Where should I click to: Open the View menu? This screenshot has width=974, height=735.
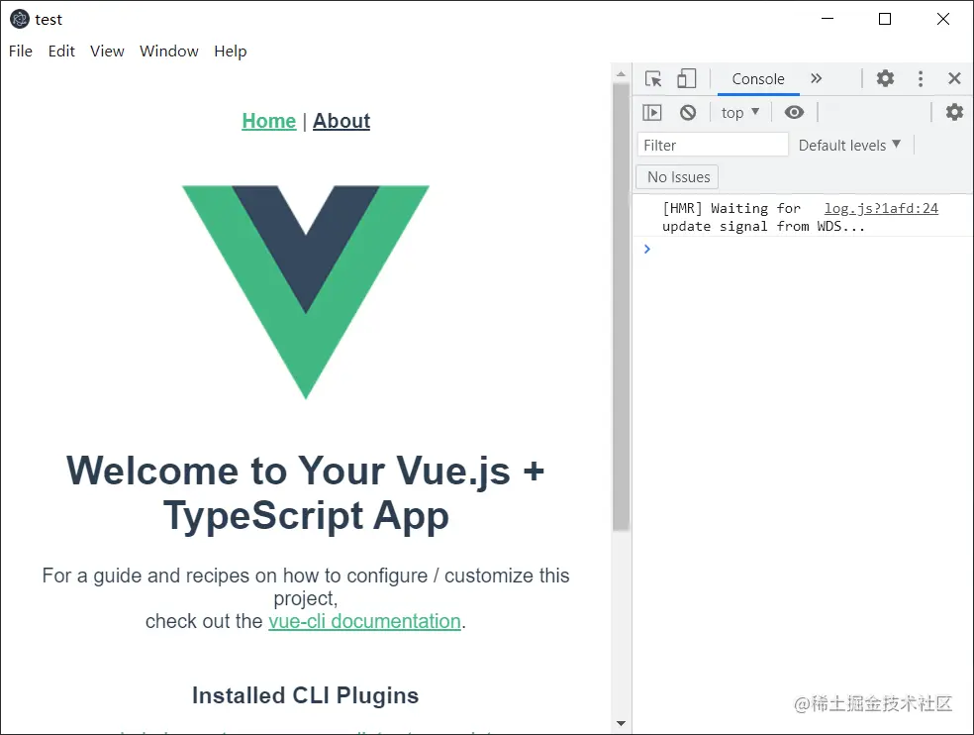pos(107,51)
